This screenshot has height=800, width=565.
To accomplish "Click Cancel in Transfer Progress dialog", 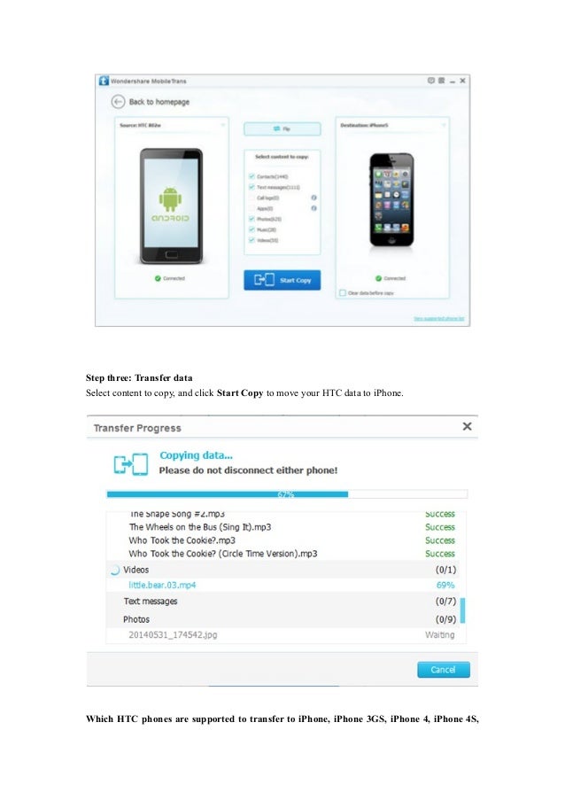I will [443, 670].
